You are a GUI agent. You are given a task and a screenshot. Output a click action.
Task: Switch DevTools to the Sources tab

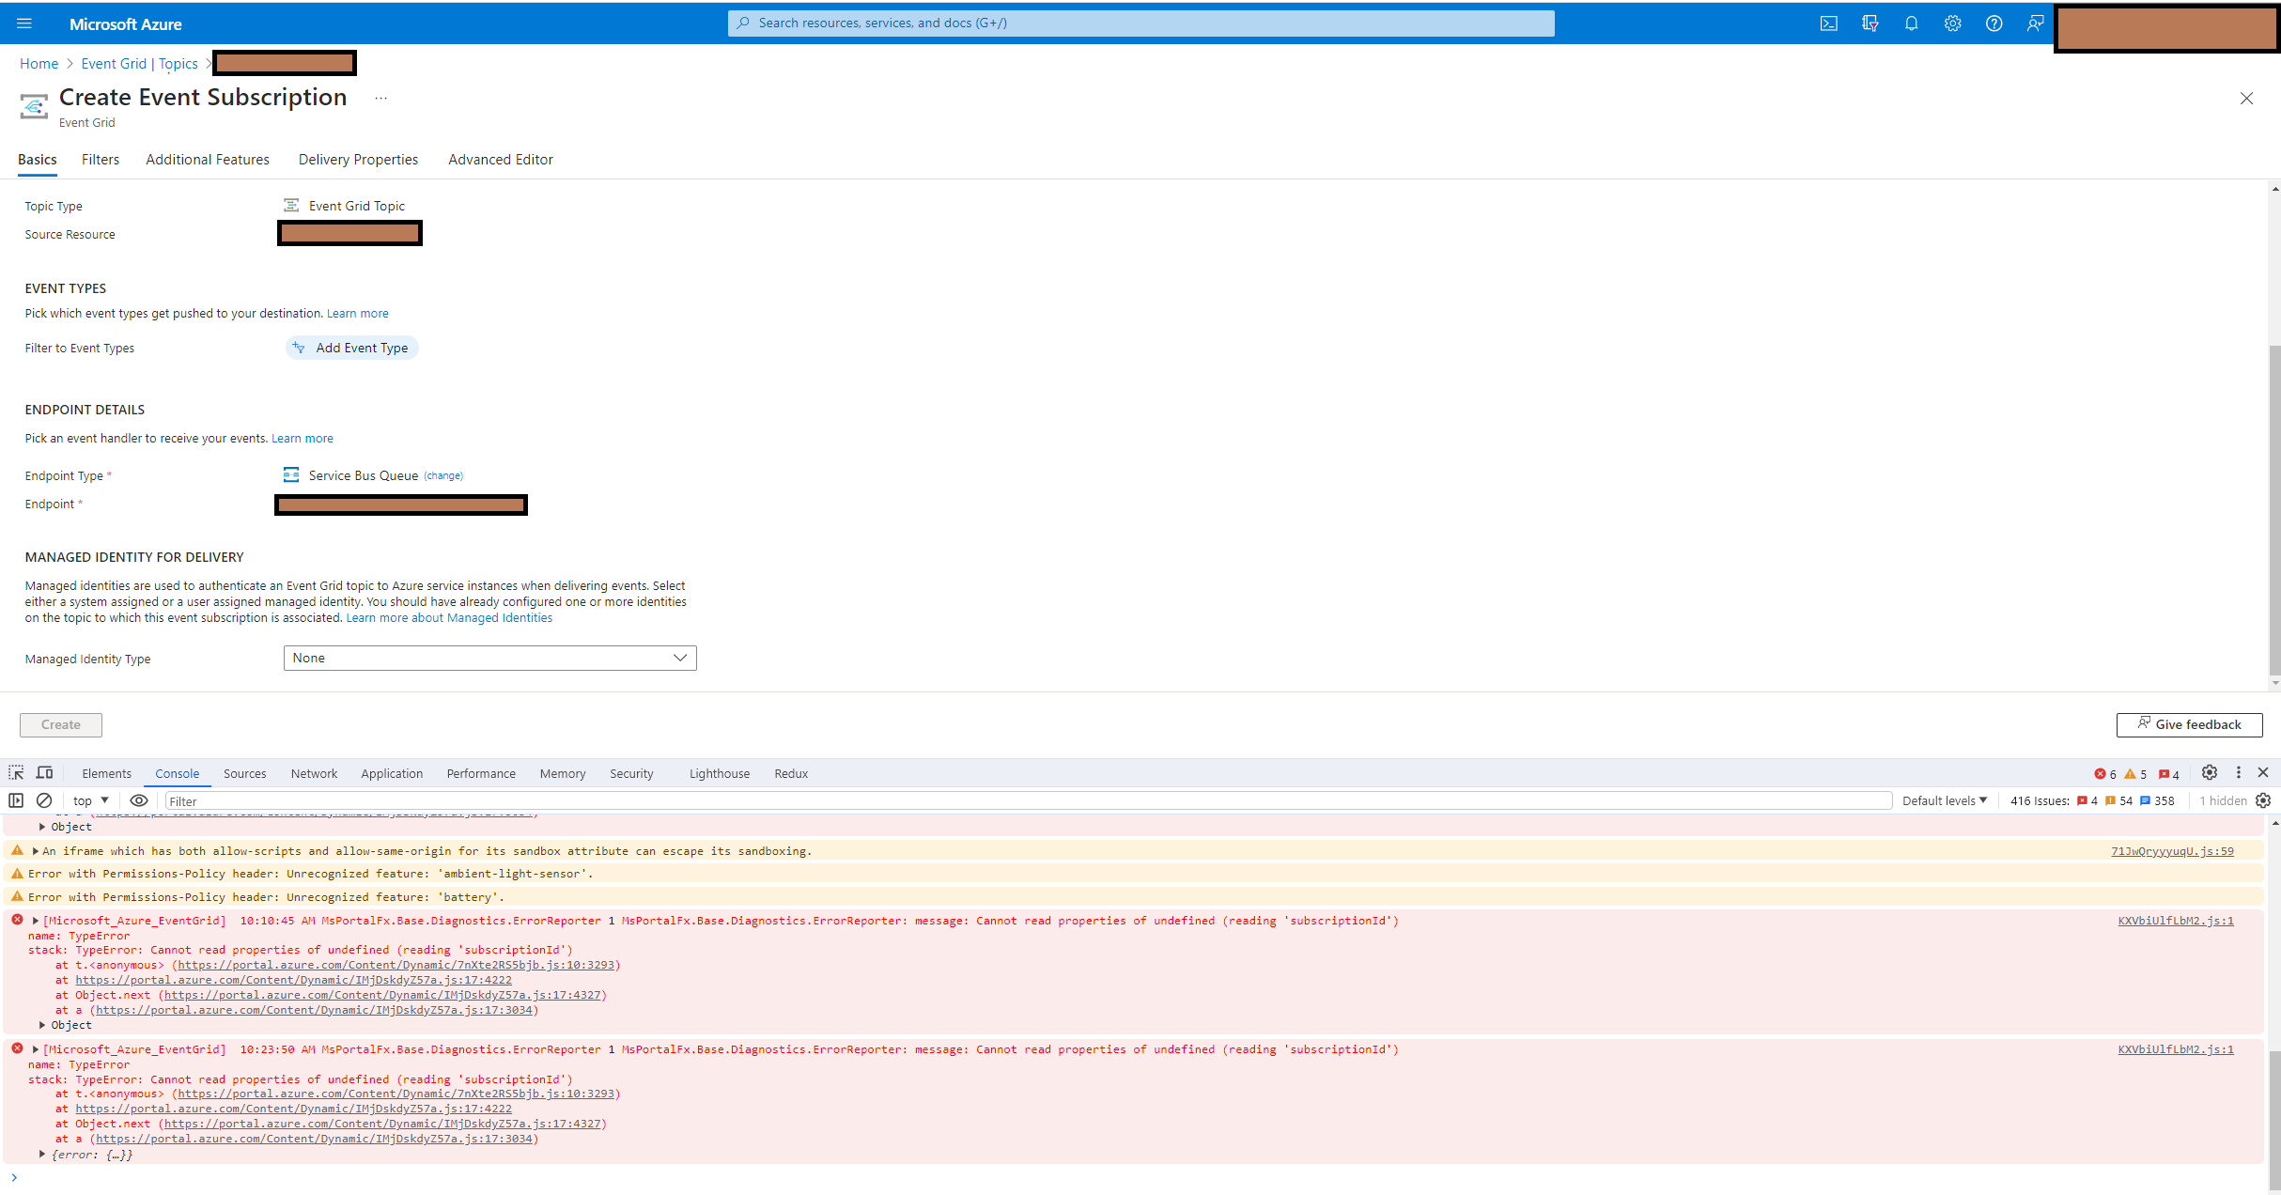coord(244,774)
